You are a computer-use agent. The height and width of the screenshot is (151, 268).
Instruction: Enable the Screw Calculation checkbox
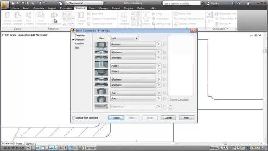(169, 99)
